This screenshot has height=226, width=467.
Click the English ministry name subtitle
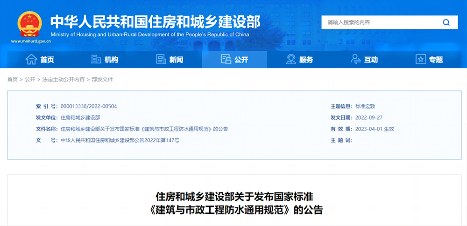(150, 34)
